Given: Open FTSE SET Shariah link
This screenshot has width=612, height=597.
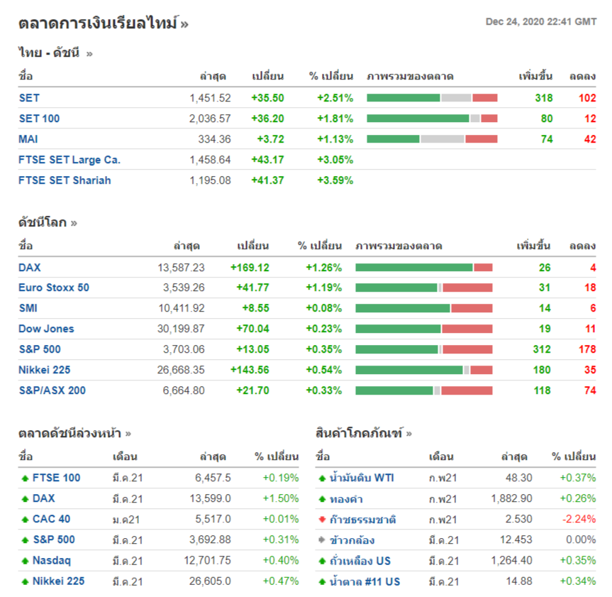Looking at the screenshot, I should [65, 180].
